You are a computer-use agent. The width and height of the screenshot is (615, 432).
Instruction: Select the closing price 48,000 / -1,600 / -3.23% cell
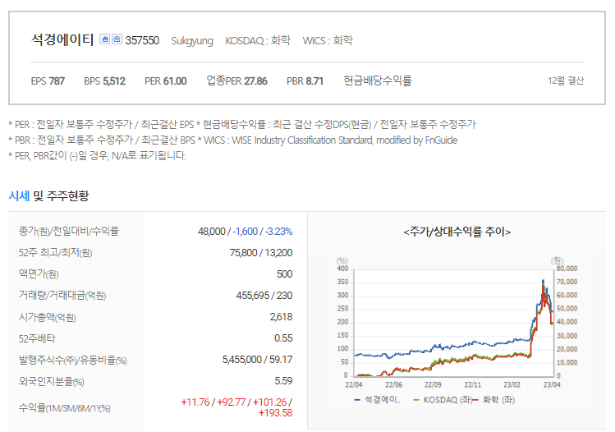pos(246,232)
